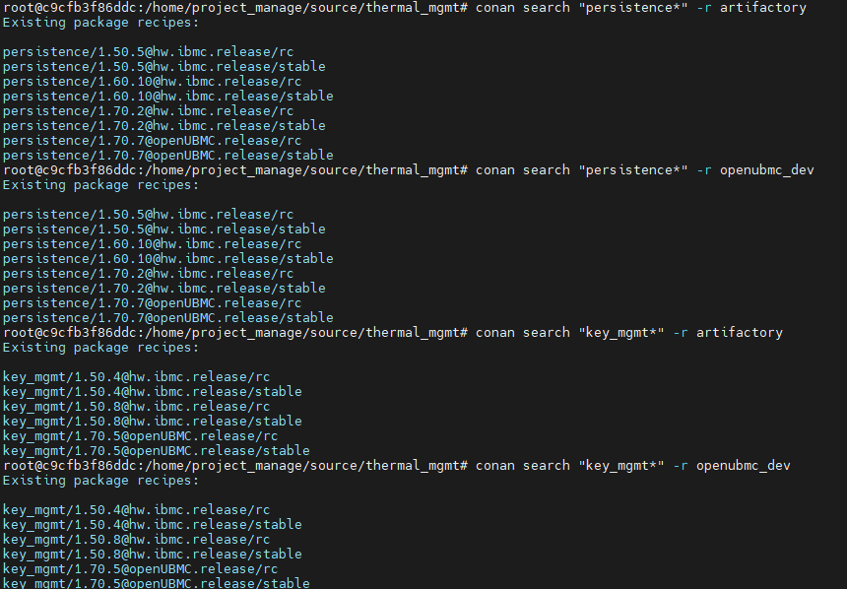Screen dimensions: 847x589
Task: Select persistence/1.70.2 stable in openubmc_dev results
Action: click(x=163, y=289)
